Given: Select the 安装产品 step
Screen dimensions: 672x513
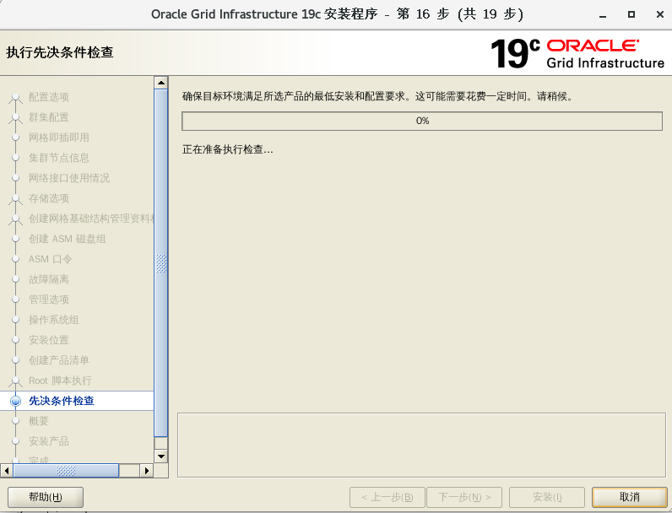Looking at the screenshot, I should [x=48, y=441].
